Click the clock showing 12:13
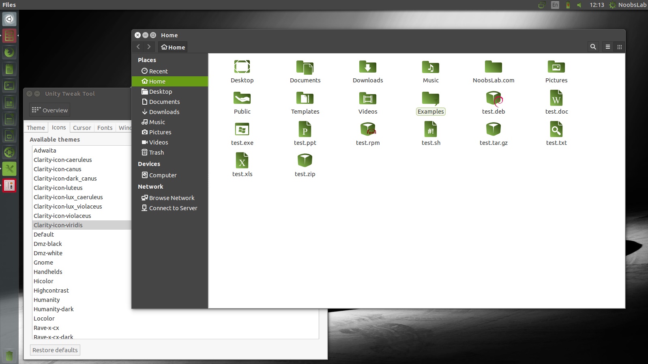 coord(597,5)
